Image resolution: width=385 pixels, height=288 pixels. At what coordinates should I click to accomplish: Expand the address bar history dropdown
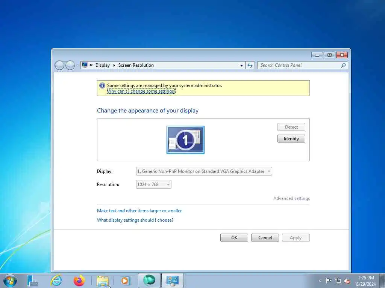[x=241, y=65]
